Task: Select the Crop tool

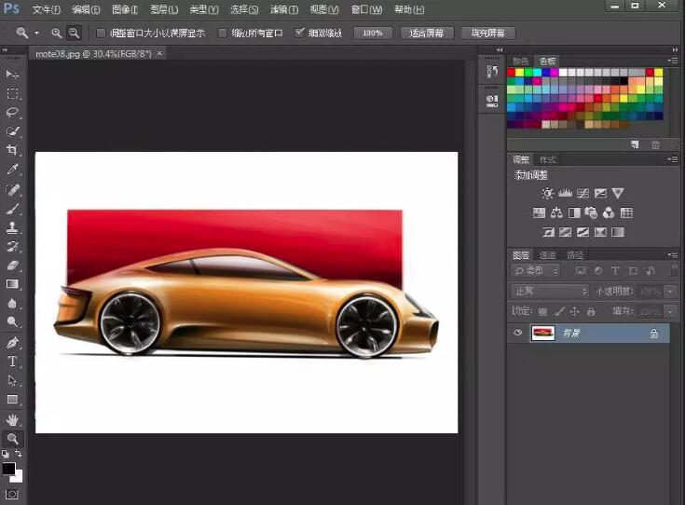Action: (13, 150)
